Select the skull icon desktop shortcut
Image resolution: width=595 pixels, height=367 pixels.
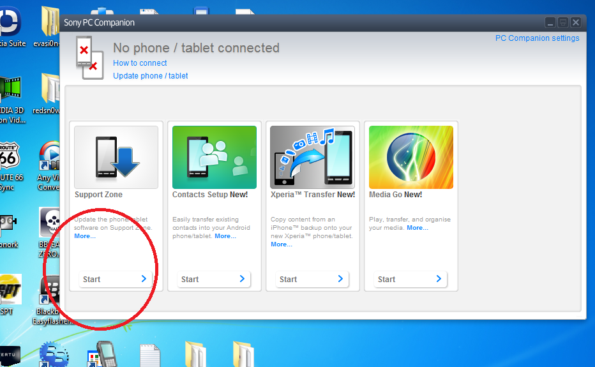pyautogui.click(x=49, y=233)
